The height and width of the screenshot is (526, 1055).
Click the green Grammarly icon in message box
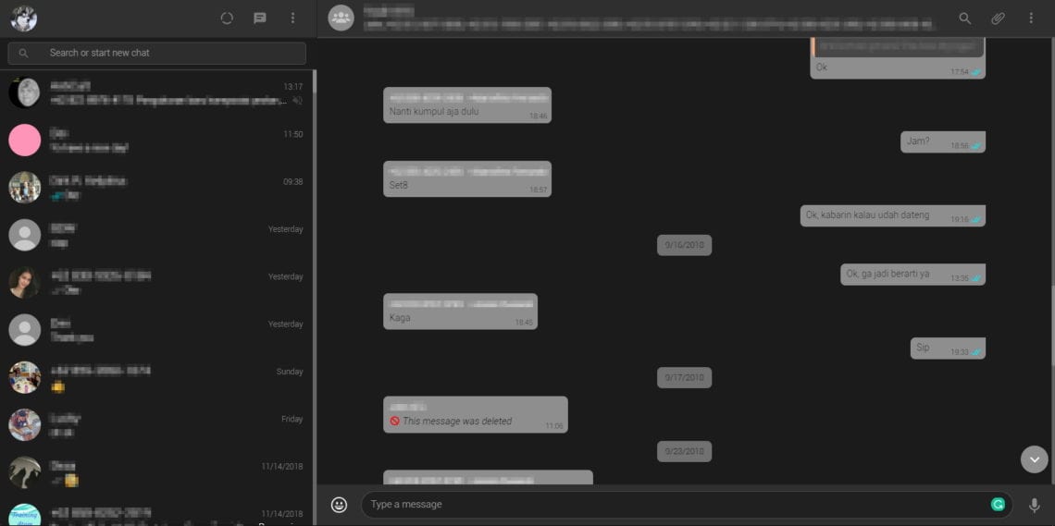point(998,505)
